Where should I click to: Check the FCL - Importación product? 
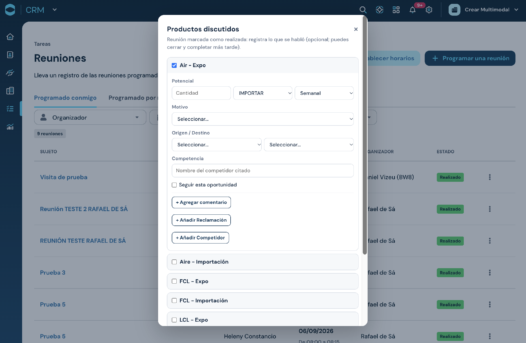(x=174, y=301)
